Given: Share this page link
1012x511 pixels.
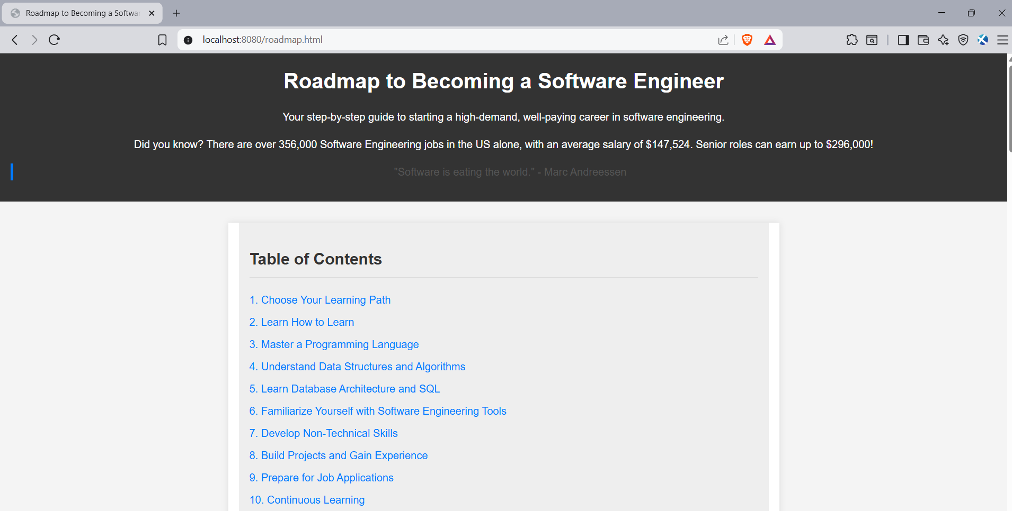Looking at the screenshot, I should click(x=723, y=40).
